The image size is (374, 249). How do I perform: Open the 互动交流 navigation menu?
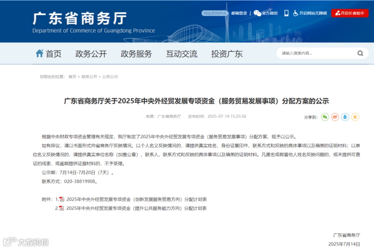click(x=181, y=54)
